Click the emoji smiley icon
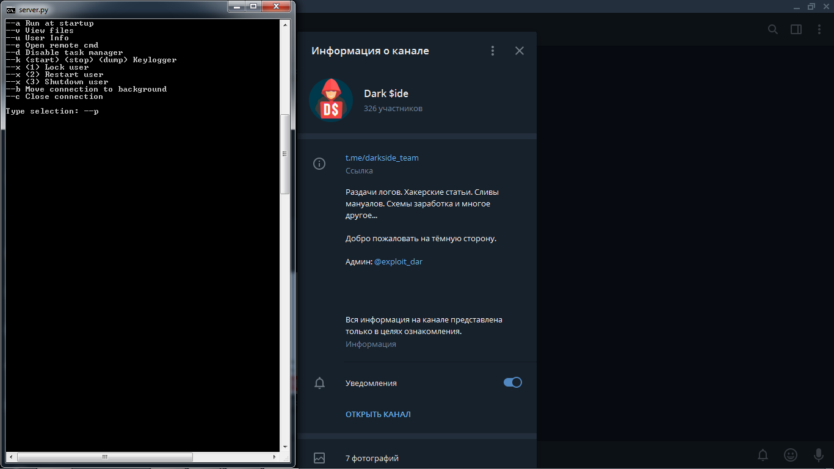This screenshot has width=834, height=469. point(791,455)
